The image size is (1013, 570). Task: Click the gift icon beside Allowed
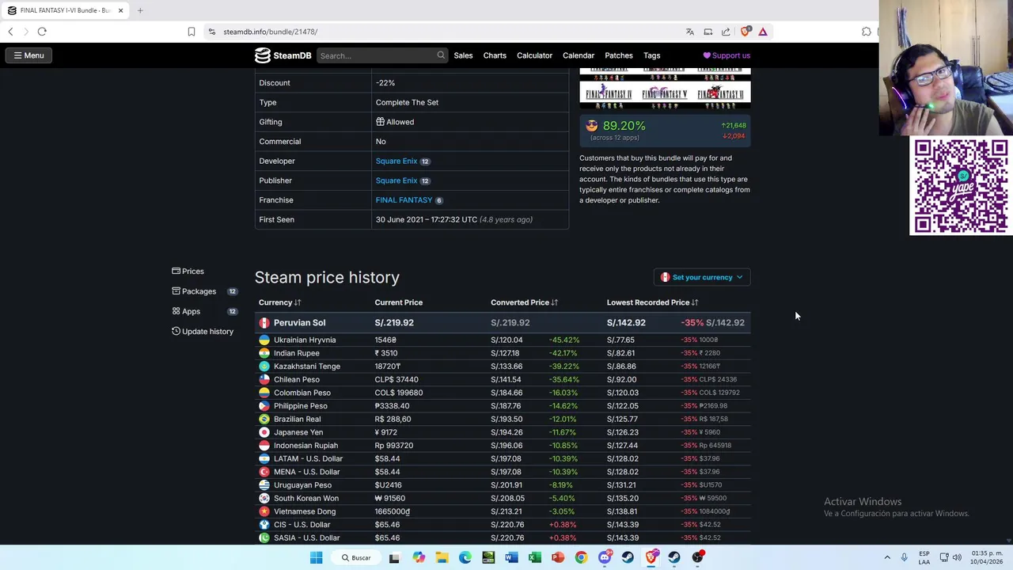pos(380,122)
